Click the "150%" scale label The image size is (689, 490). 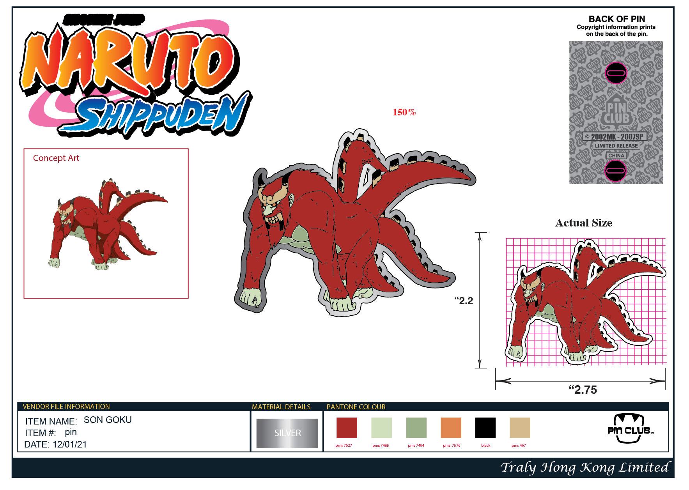404,112
